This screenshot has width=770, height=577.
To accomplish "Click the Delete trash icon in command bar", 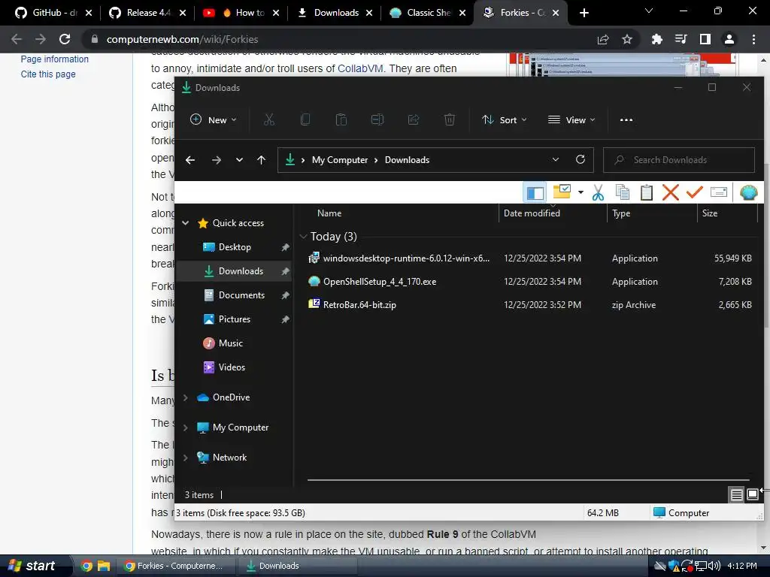I will (x=450, y=119).
